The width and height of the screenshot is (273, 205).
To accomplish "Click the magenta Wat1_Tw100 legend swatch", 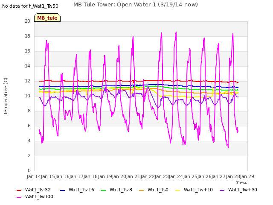I will pyautogui.click(x=19, y=197).
